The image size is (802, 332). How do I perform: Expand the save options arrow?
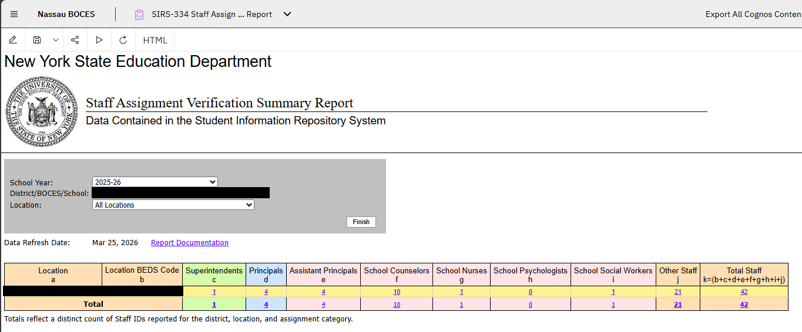click(x=56, y=40)
